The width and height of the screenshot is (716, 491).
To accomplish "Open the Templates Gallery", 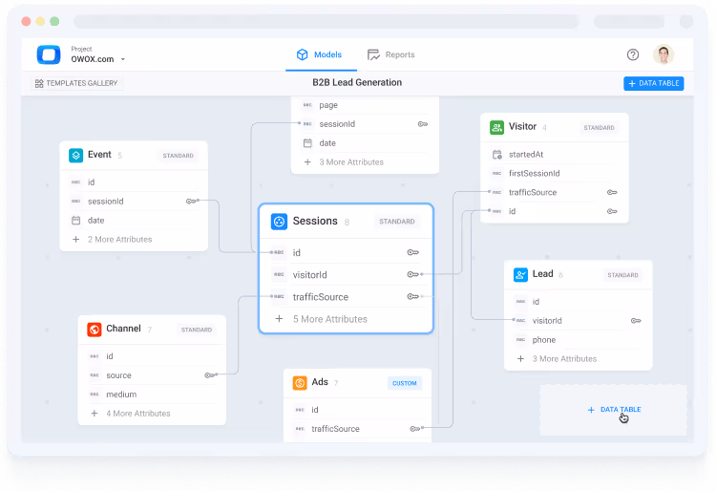I will pos(76,83).
